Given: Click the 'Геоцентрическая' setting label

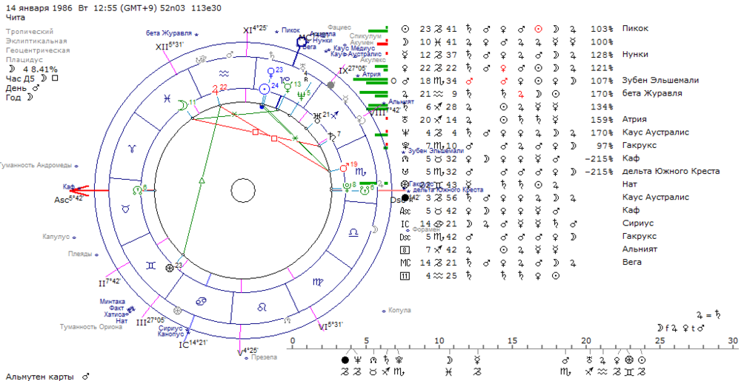Looking at the screenshot, I should (38, 50).
